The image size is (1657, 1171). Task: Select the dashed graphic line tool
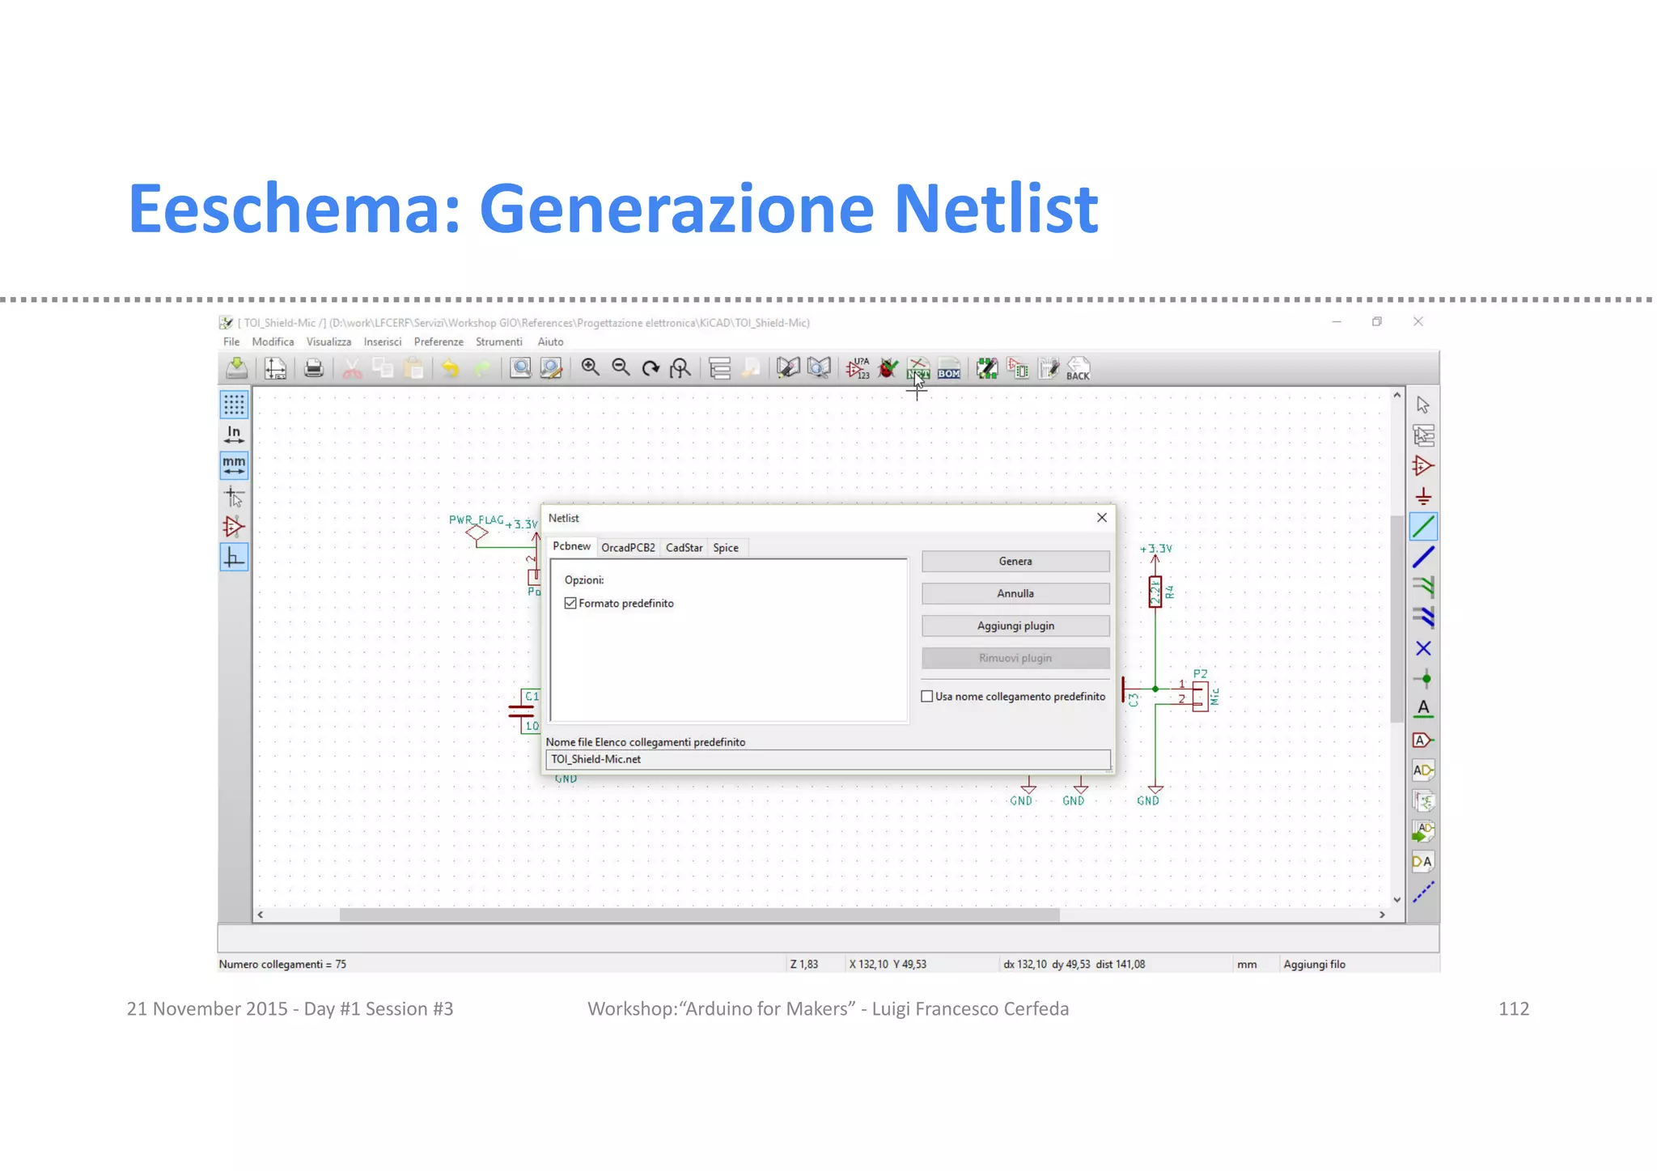[1423, 892]
